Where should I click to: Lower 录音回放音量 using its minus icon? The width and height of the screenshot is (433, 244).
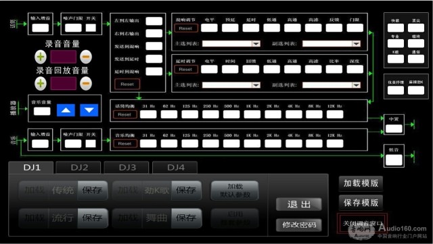(86, 83)
